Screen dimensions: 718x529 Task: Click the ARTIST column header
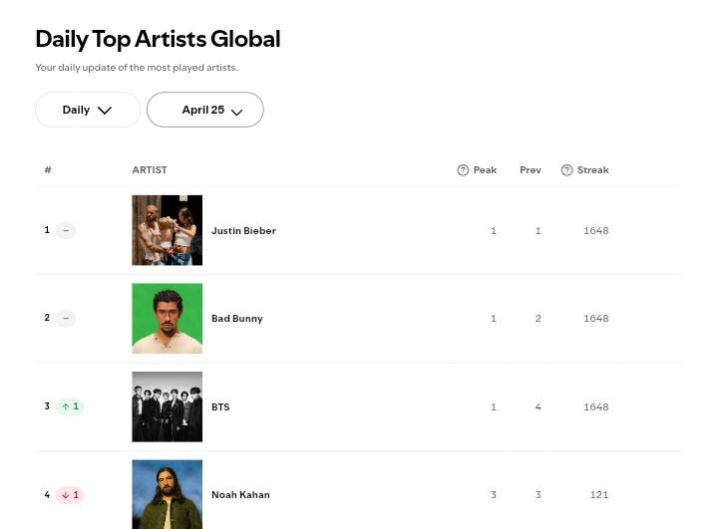click(x=150, y=170)
